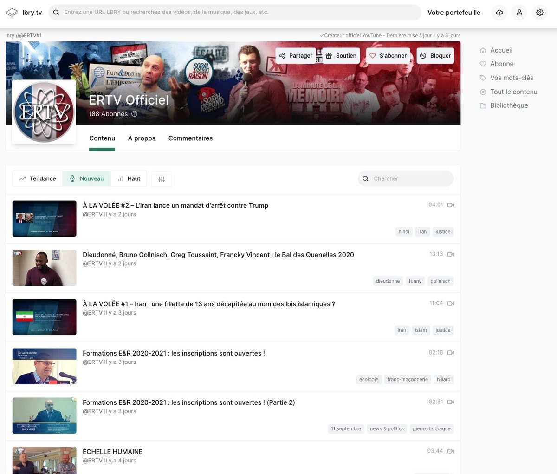Click the Abonné heart icon in sidebar

[x=483, y=64]
